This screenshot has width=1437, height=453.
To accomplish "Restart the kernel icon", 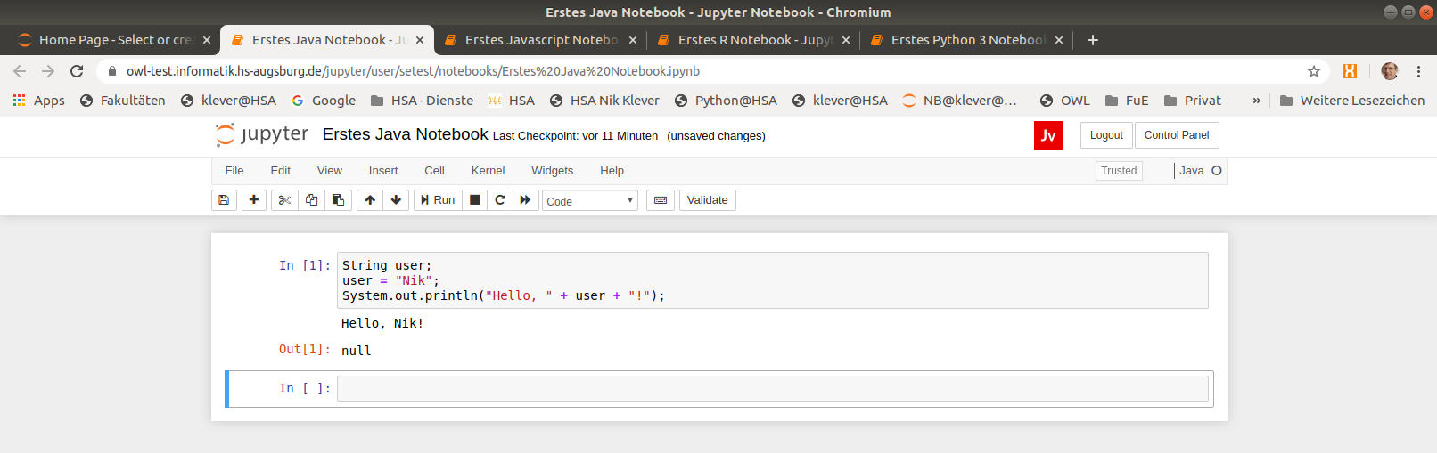I will point(500,200).
